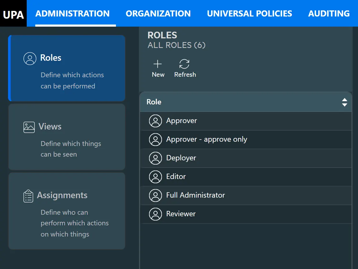Click the UPA logo
Image resolution: width=358 pixels, height=269 pixels.
(x=13, y=13)
